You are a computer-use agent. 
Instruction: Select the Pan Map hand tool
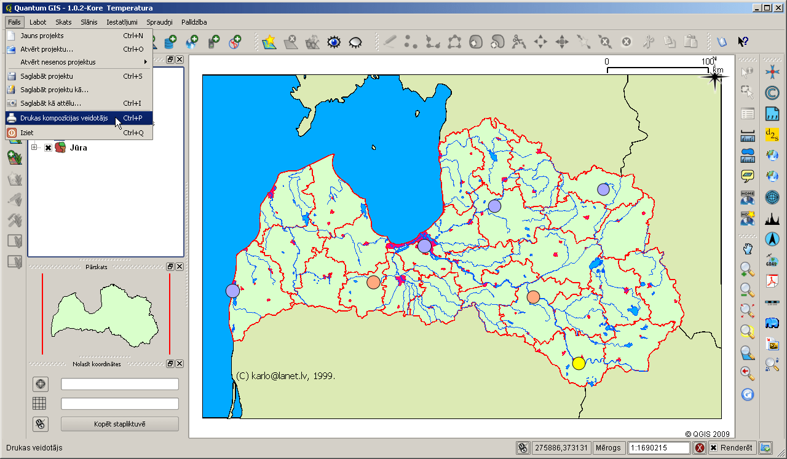coord(748,249)
